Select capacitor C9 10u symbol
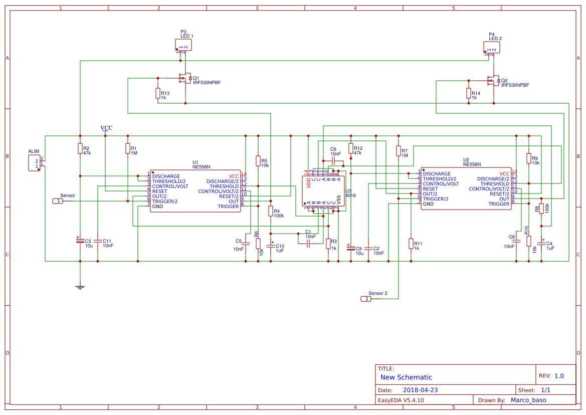 point(350,248)
